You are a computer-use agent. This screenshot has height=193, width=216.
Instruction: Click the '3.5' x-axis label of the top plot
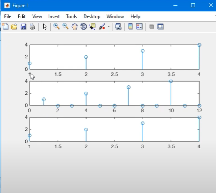point(171,74)
